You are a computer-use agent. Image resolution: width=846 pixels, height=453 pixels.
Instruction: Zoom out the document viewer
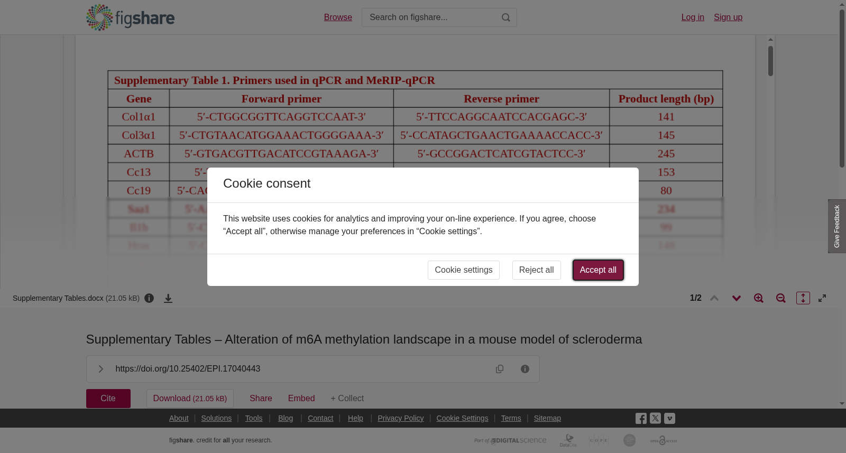point(781,298)
